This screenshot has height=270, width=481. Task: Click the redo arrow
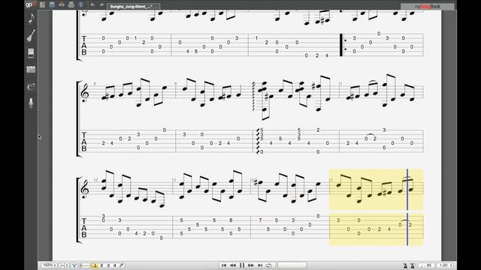pos(101,4)
